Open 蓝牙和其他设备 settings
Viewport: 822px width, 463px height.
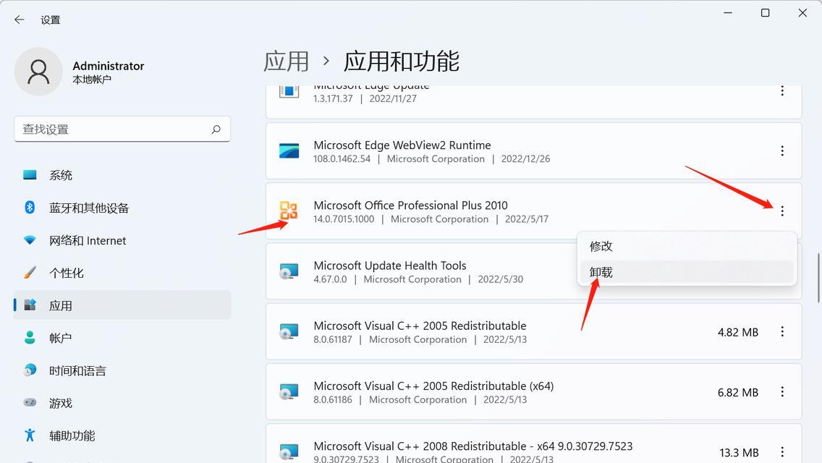click(x=122, y=208)
